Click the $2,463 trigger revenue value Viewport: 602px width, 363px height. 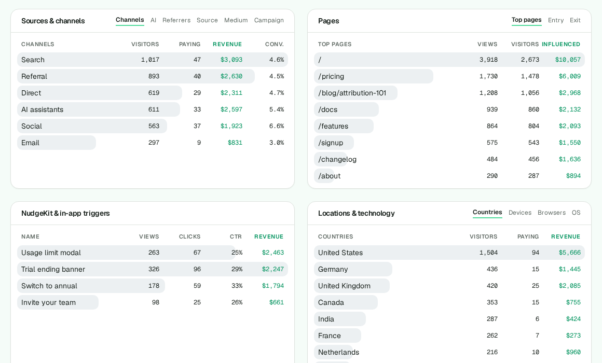point(273,253)
